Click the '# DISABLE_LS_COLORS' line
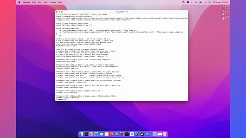The width and height of the screenshot is (246, 138). click(67, 92)
